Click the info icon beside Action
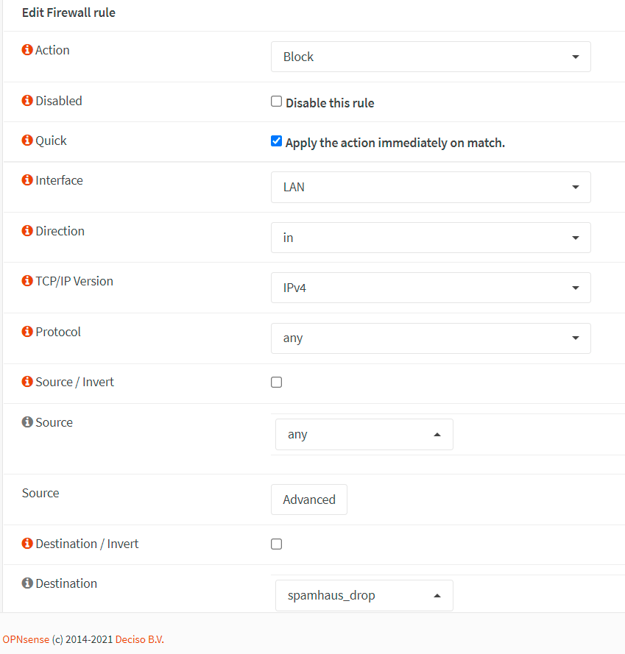This screenshot has width=625, height=654. tap(27, 50)
